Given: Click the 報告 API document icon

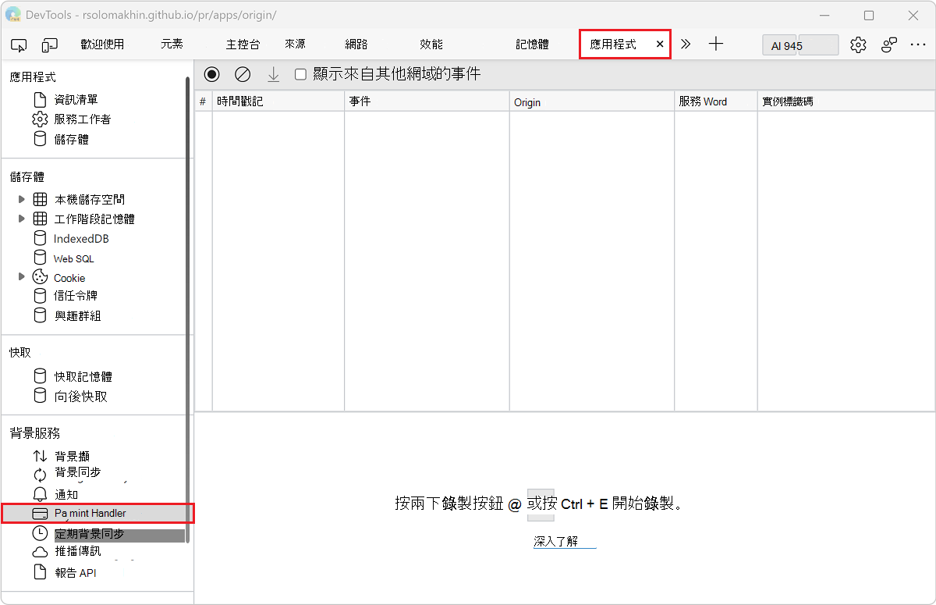Looking at the screenshot, I should (x=40, y=572).
